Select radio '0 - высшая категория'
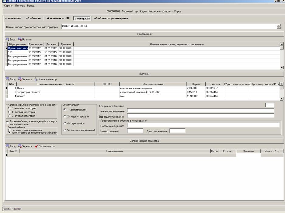Viewport: 285px width, 213px height. click(9, 108)
